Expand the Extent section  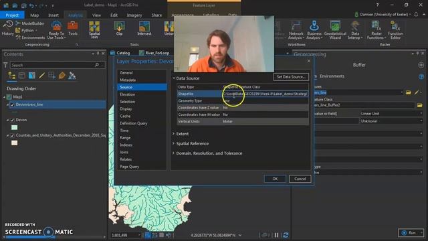tap(174, 134)
